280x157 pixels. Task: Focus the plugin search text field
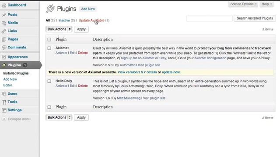209,18
